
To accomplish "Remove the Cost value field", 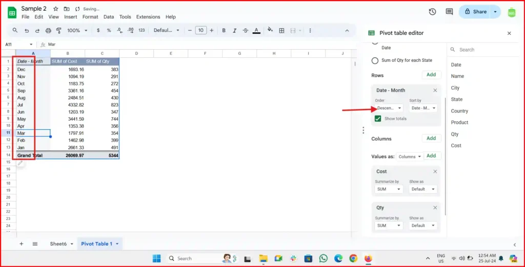I will (x=435, y=171).
